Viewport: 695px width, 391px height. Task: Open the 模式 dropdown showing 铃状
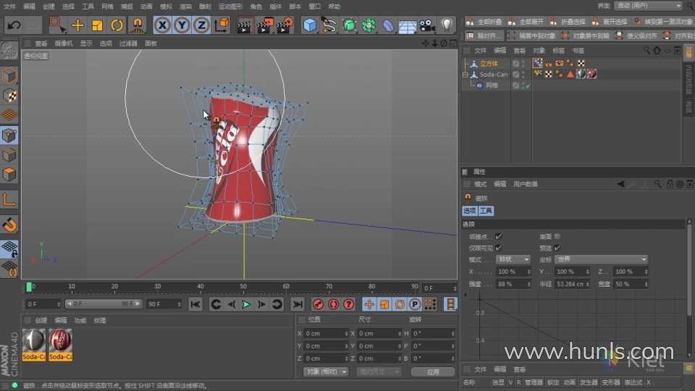[x=513, y=259]
